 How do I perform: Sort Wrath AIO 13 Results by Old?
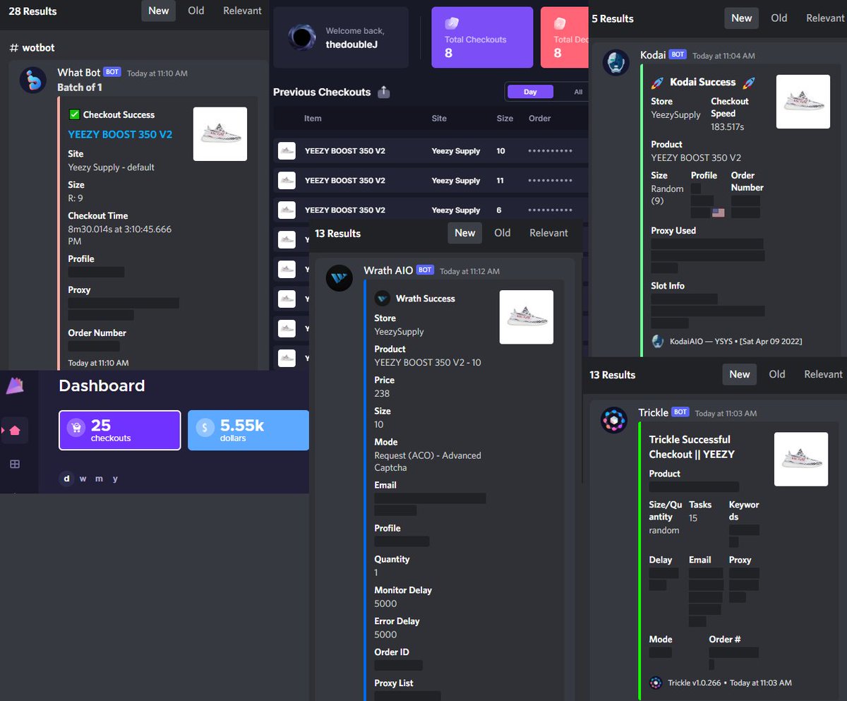click(503, 233)
